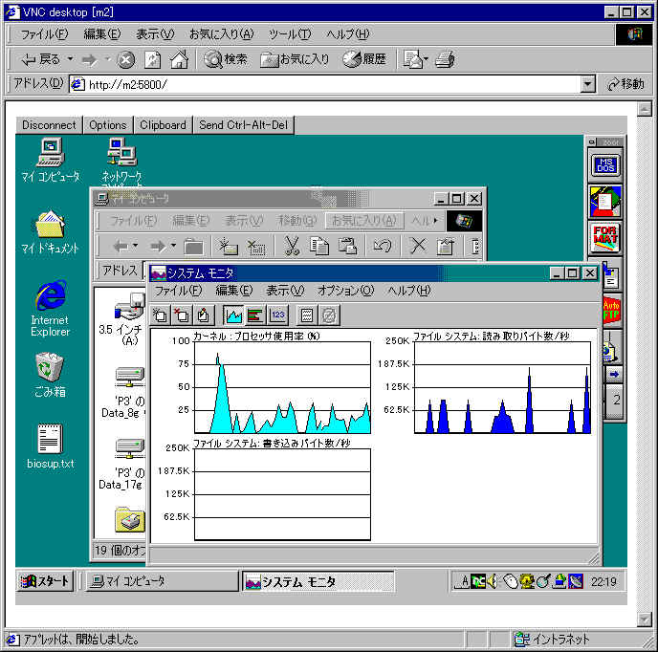Click the 22:19 clock in tray
The height and width of the screenshot is (652, 658).
click(603, 581)
